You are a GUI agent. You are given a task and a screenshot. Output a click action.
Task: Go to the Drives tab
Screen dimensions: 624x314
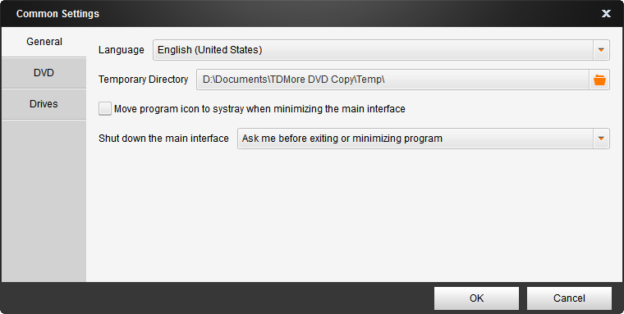coord(44,104)
